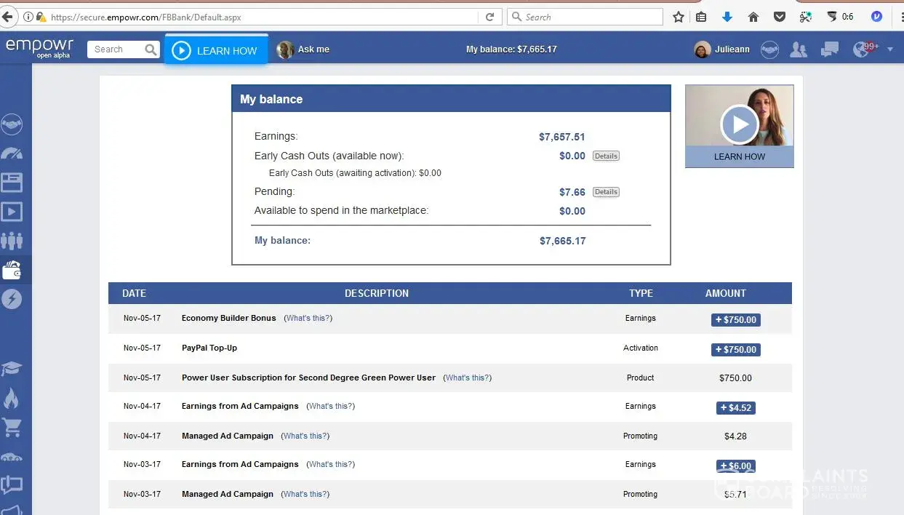
Task: Play the LEARN HOW video thumbnail
Action: coord(740,125)
